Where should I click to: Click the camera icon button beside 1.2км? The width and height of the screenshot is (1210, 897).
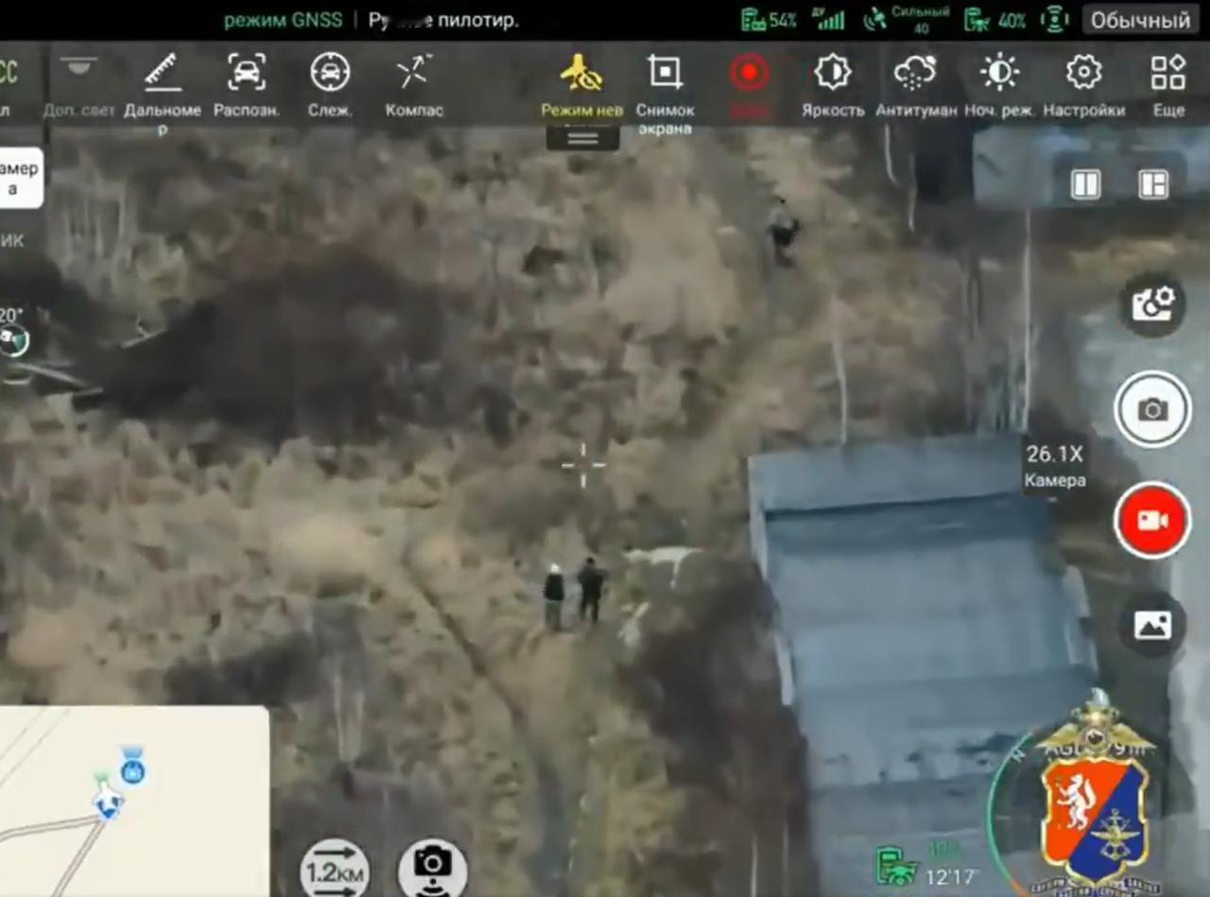tap(433, 868)
